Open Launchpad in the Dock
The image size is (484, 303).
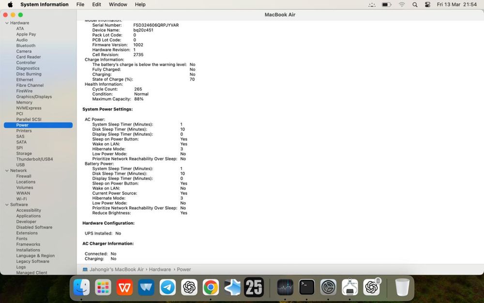tap(103, 287)
